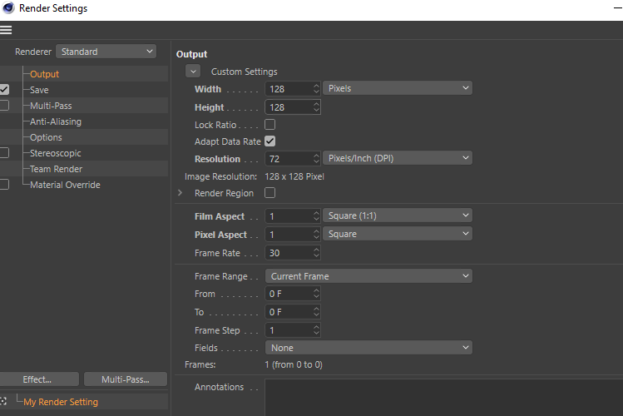The width and height of the screenshot is (623, 416).
Task: Open the Square pixel aspect dropdown
Action: [x=398, y=234]
